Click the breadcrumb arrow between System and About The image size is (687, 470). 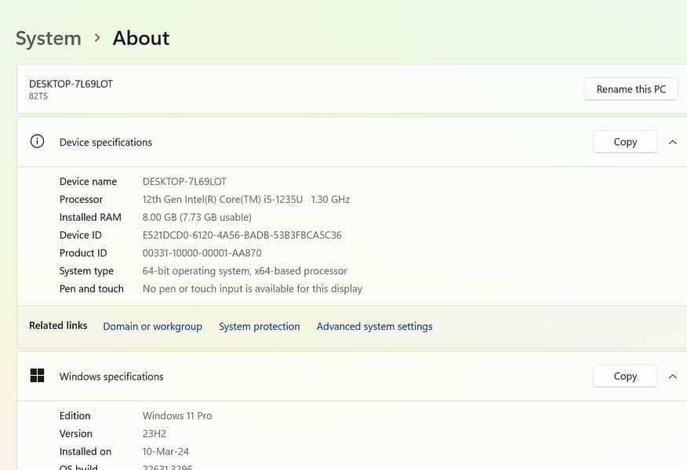coord(97,38)
